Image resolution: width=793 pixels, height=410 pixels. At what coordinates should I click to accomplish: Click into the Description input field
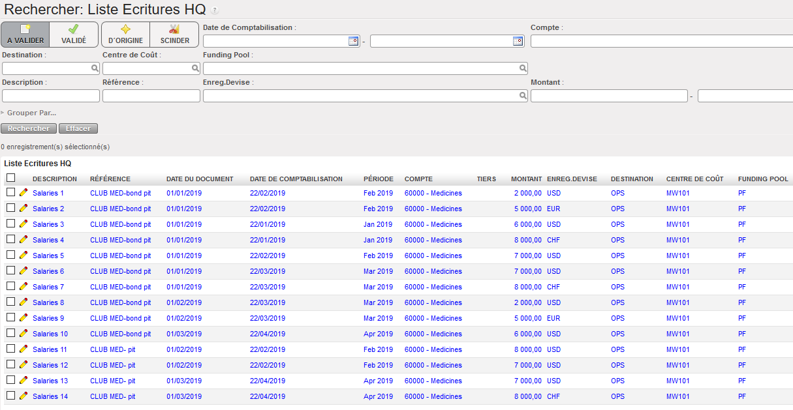(51, 96)
